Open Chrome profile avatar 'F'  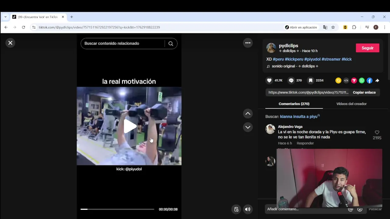coord(376,27)
